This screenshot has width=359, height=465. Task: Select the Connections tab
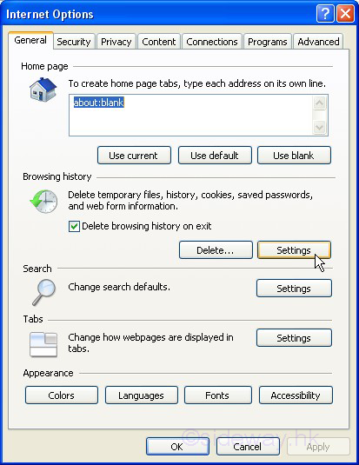pyautogui.click(x=212, y=42)
